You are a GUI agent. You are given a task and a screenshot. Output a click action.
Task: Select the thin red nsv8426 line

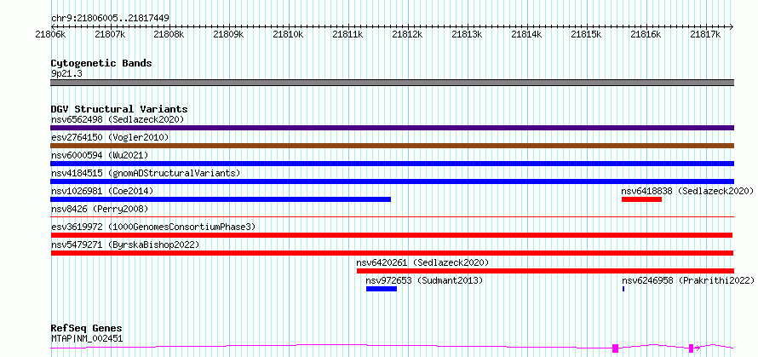392,217
